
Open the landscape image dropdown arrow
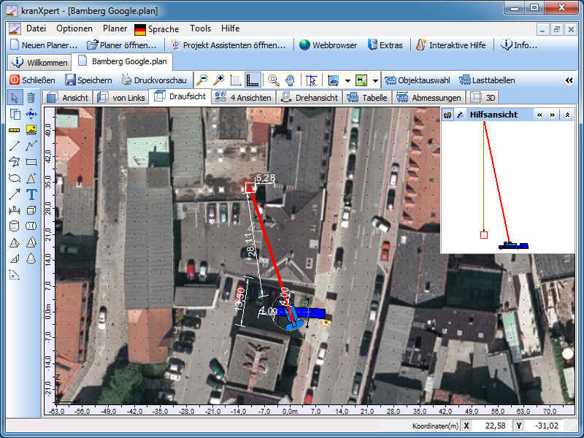pyautogui.click(x=348, y=80)
